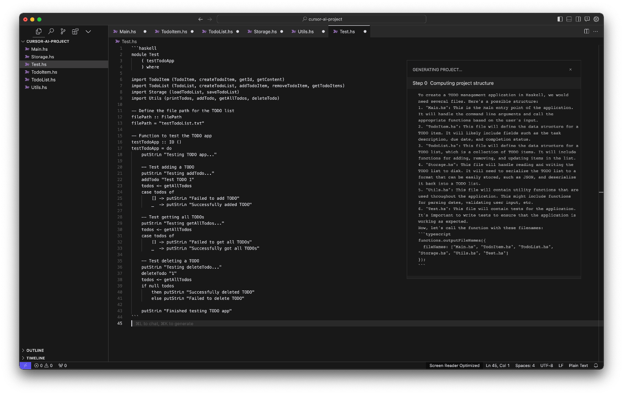
Task: Click the Test.hs breadcrumb above the editor
Action: click(x=126, y=41)
